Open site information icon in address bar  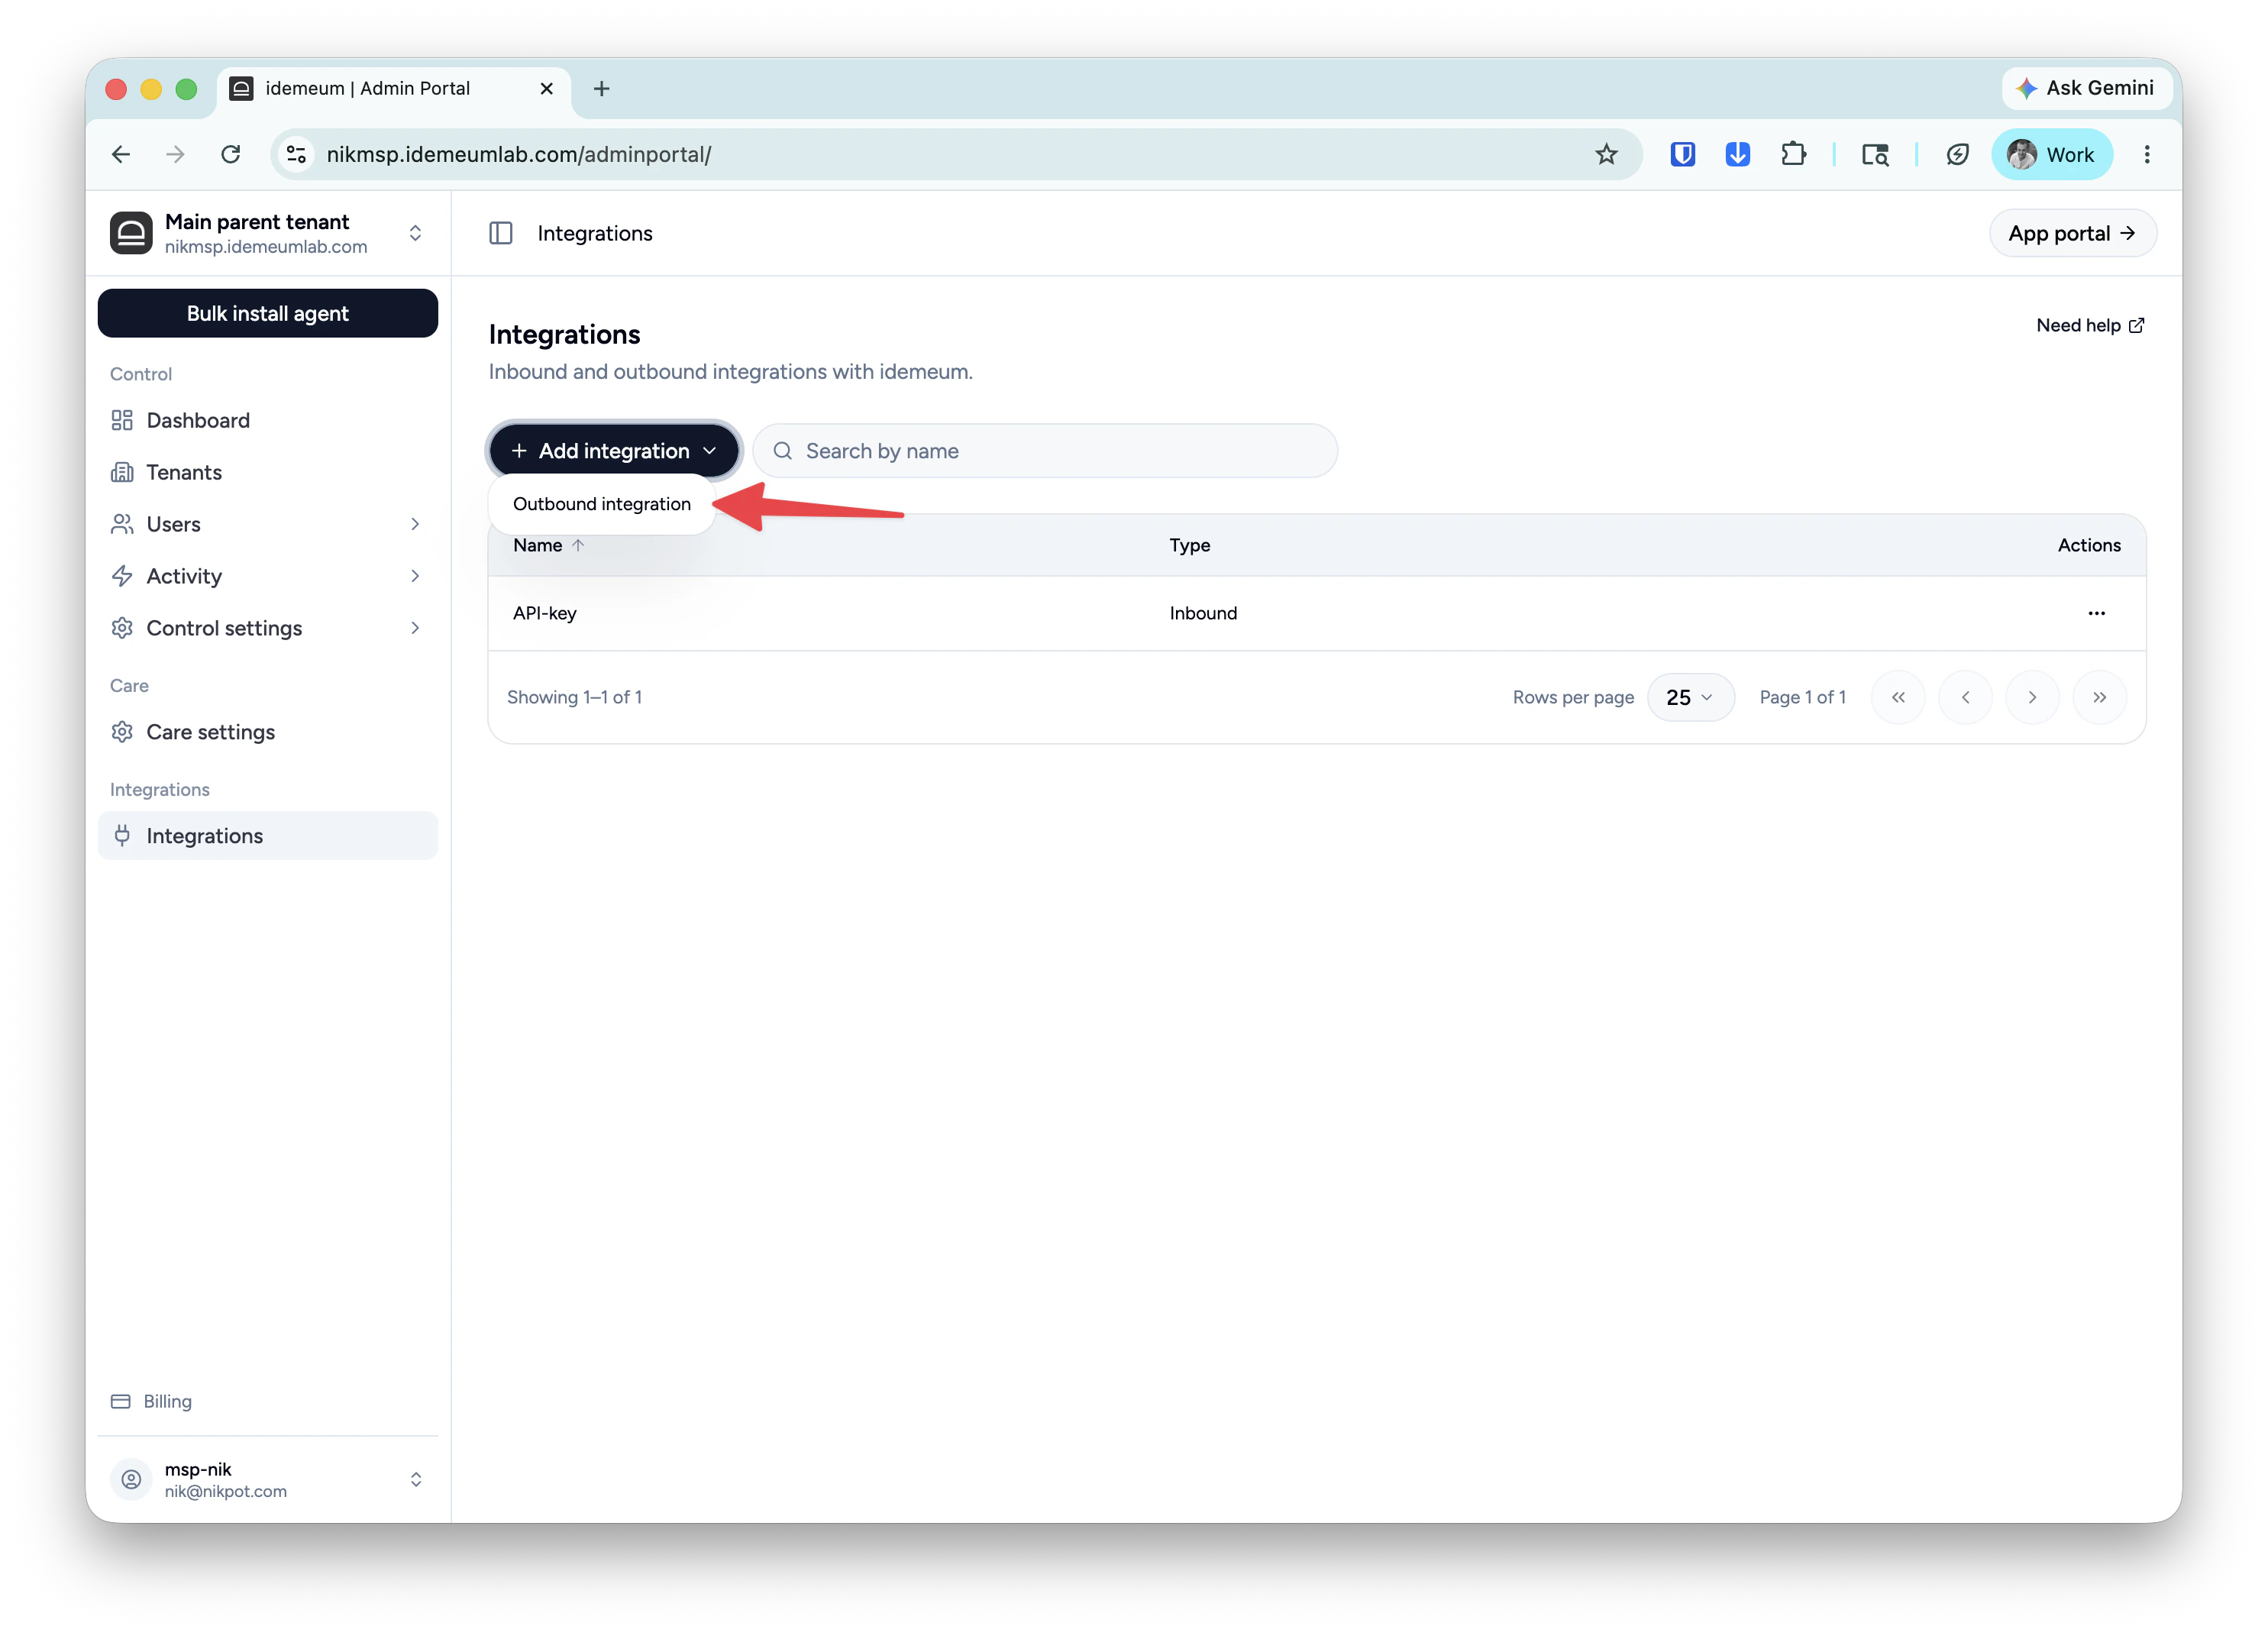click(297, 154)
